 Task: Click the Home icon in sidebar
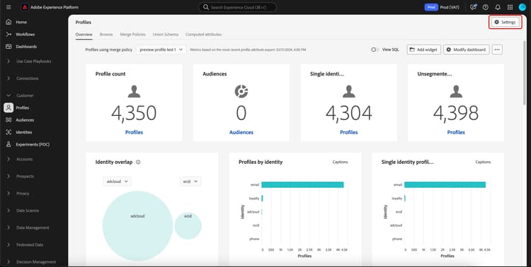[x=8, y=22]
